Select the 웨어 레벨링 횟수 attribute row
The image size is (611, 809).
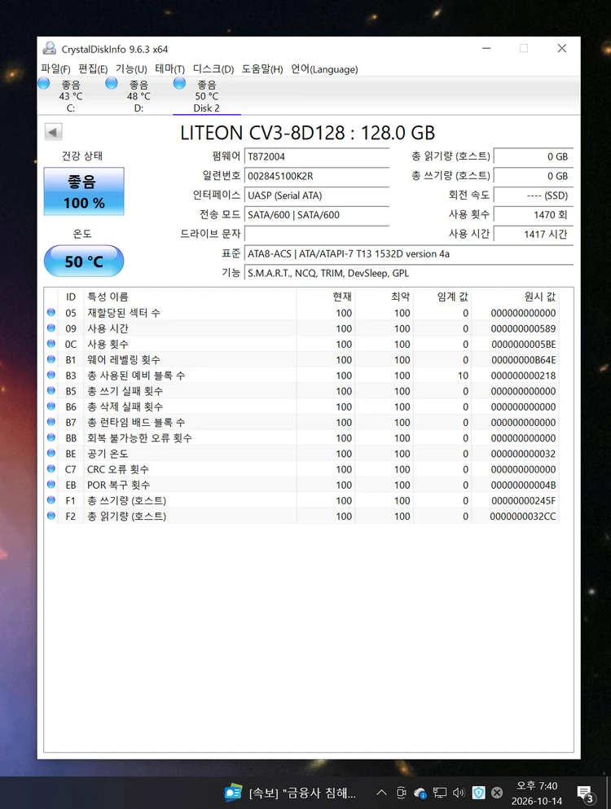pos(302,359)
